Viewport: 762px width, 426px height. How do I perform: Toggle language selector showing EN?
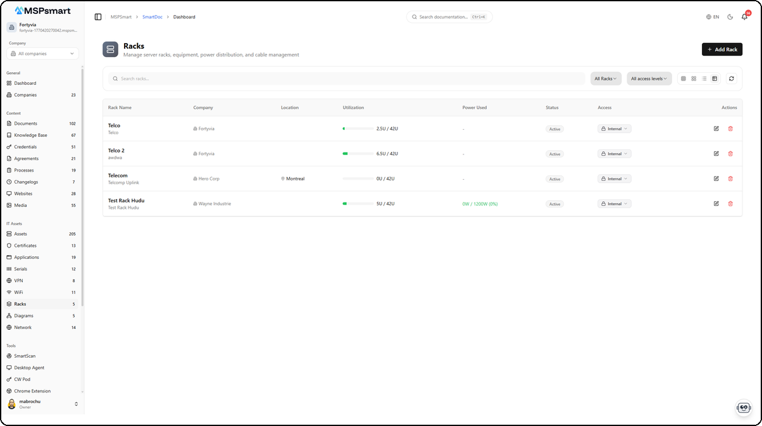pos(713,16)
